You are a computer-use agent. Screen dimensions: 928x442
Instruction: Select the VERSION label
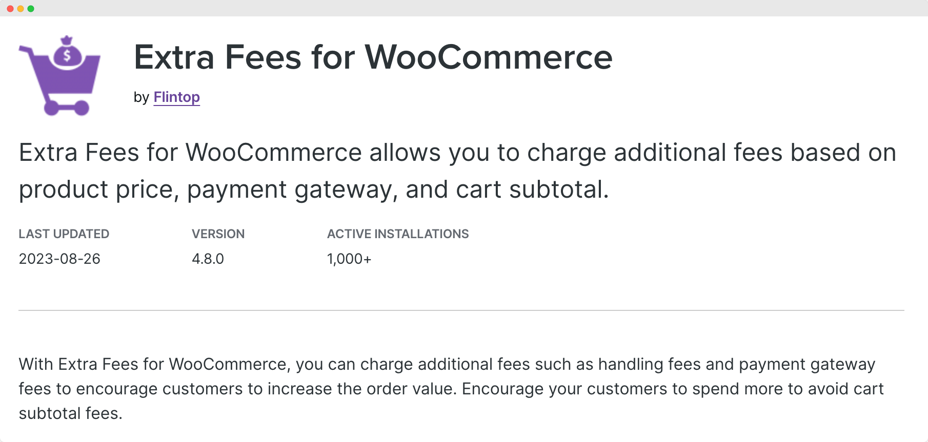click(x=218, y=234)
